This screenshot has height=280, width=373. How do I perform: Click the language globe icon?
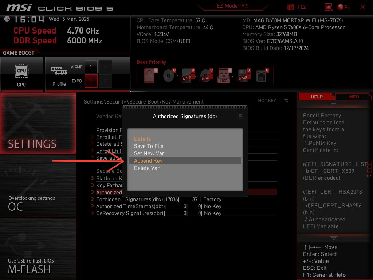[341, 7]
